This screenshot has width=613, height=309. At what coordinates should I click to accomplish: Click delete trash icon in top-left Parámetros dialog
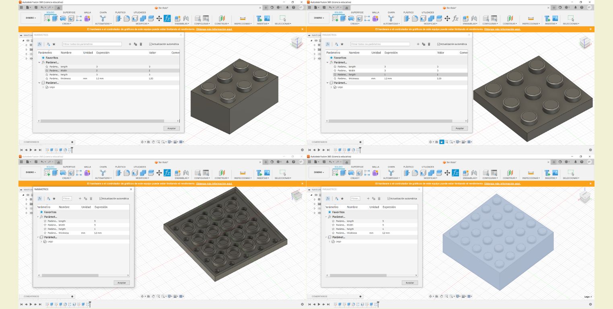(141, 44)
